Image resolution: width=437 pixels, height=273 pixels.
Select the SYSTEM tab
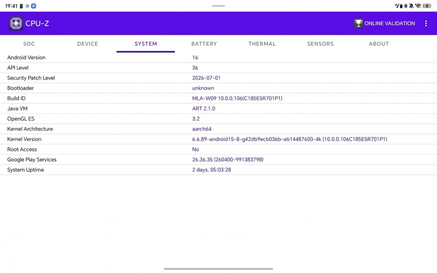146,44
